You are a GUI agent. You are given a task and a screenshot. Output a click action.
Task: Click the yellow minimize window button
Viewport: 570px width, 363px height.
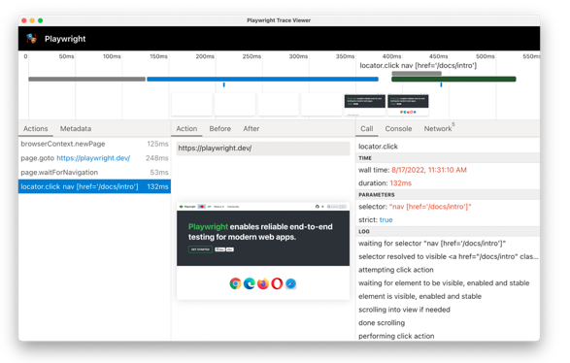tap(32, 20)
